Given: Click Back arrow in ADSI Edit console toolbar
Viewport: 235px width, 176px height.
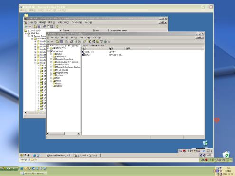Looking at the screenshot, I should (26, 27).
